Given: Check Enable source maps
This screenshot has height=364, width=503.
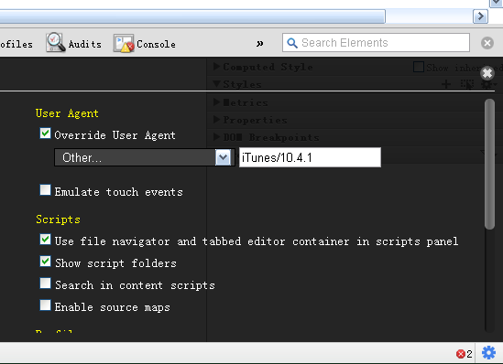Looking at the screenshot, I should click(45, 305).
